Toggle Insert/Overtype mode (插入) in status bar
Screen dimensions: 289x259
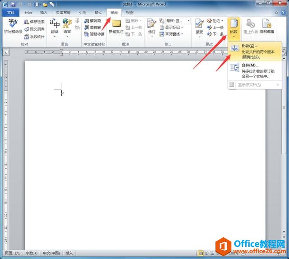pos(69,253)
